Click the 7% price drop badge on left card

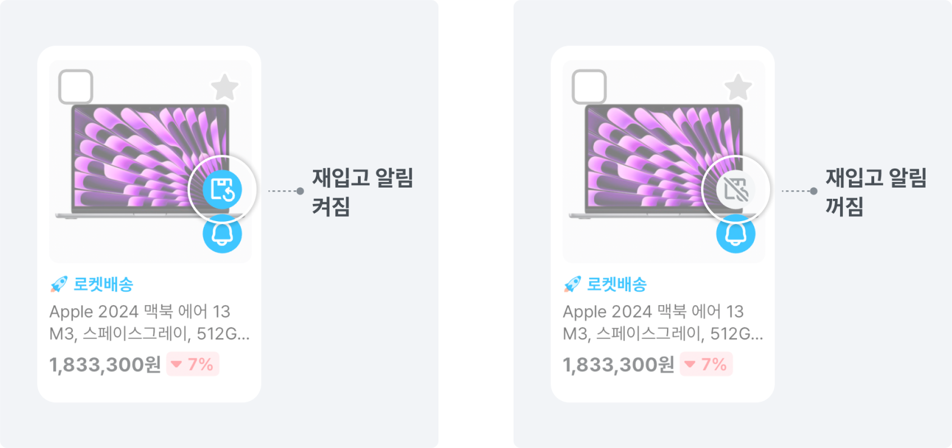(x=193, y=365)
